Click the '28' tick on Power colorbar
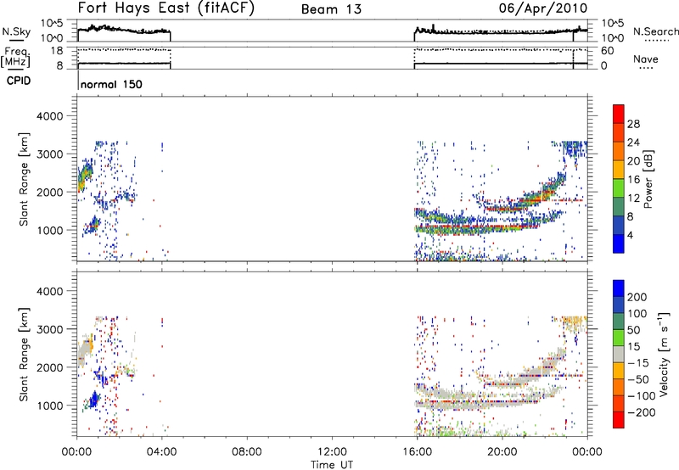This screenshot has width=679, height=470. click(633, 124)
